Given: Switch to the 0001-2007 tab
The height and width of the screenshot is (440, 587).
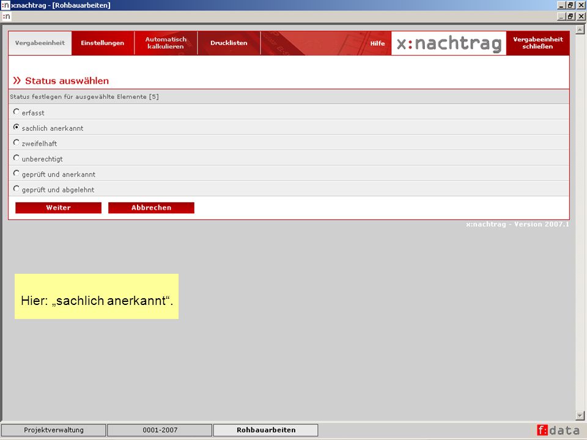Looking at the screenshot, I should coord(160,430).
